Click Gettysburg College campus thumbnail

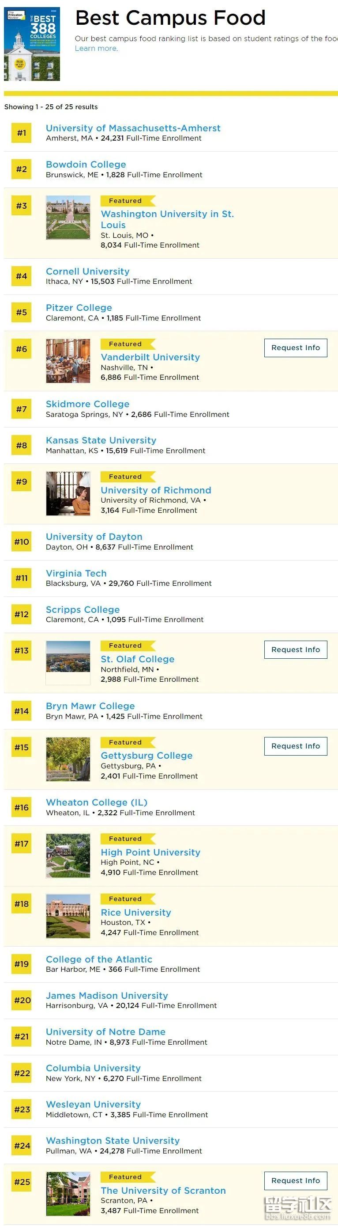pyautogui.click(x=68, y=759)
